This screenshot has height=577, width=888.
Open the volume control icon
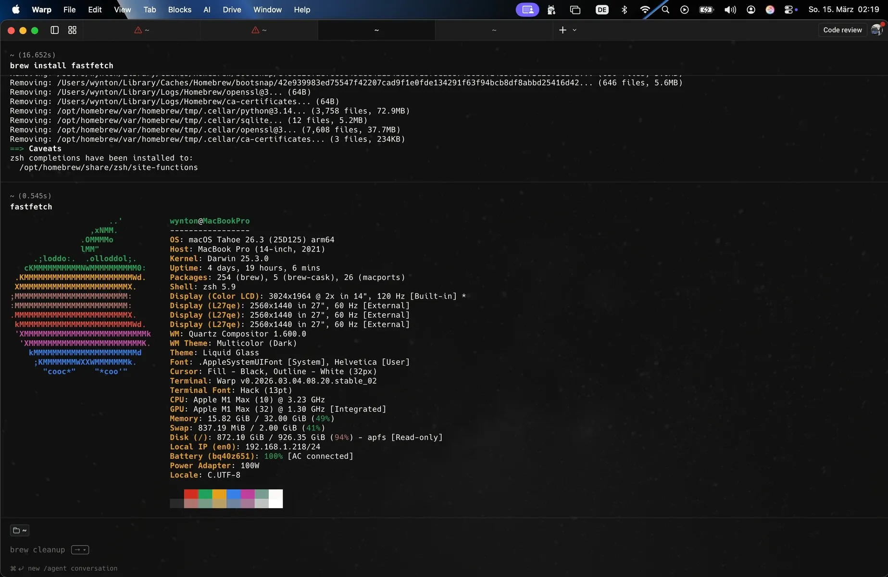[x=730, y=10]
